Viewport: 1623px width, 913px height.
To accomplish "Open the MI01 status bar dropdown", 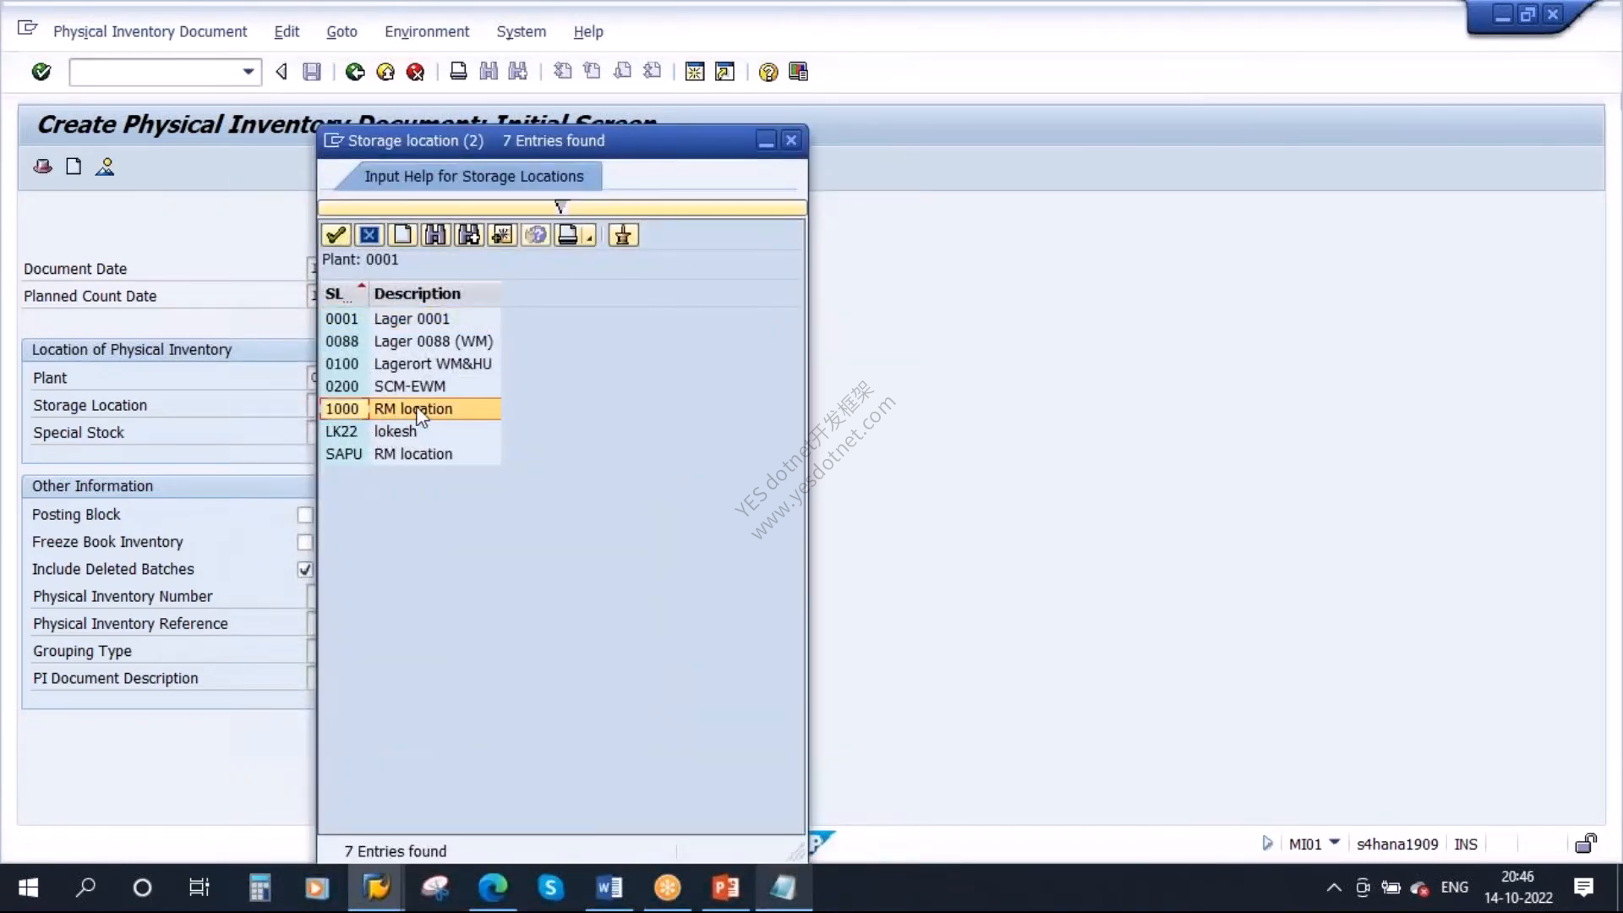I will pos(1335,843).
